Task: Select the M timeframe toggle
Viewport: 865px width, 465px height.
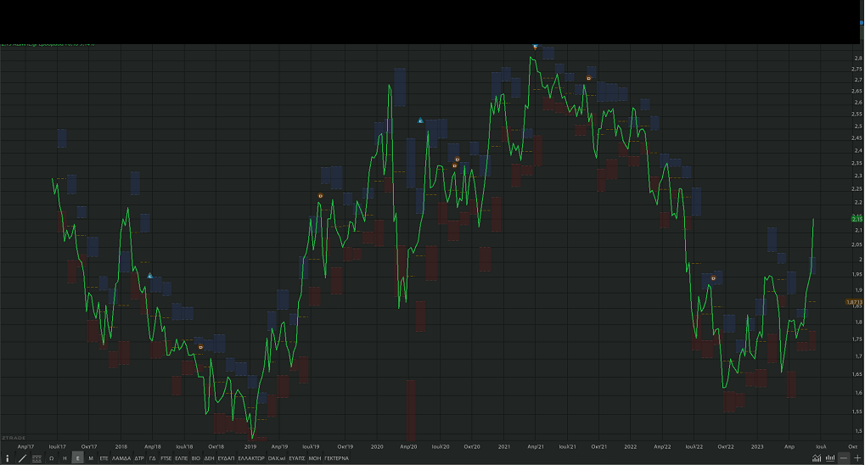Action: [90, 458]
